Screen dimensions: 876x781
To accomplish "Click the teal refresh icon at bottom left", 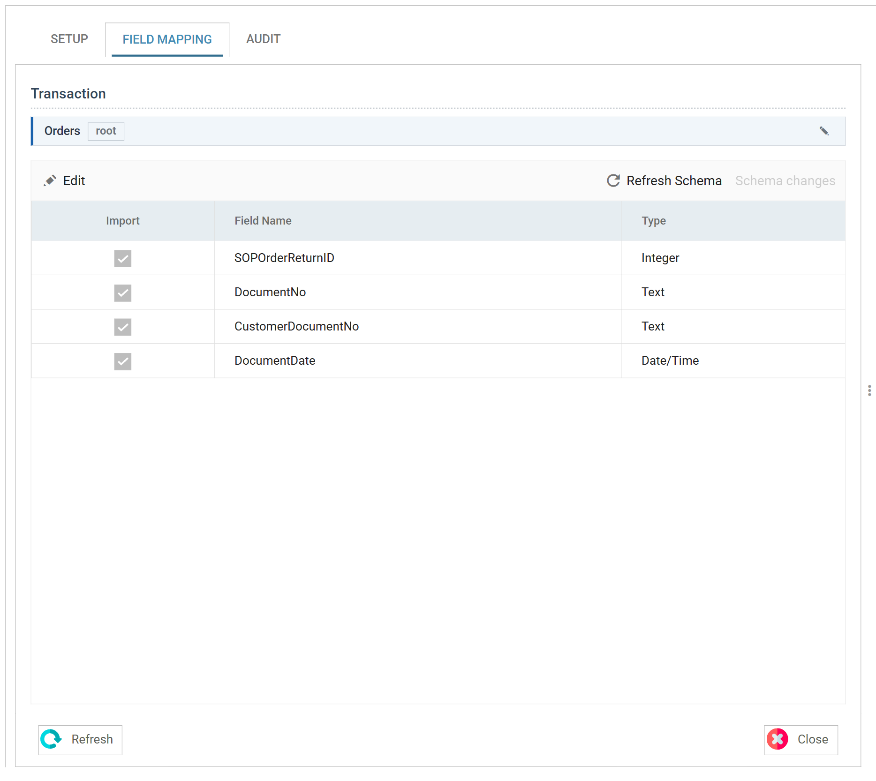I will [51, 739].
